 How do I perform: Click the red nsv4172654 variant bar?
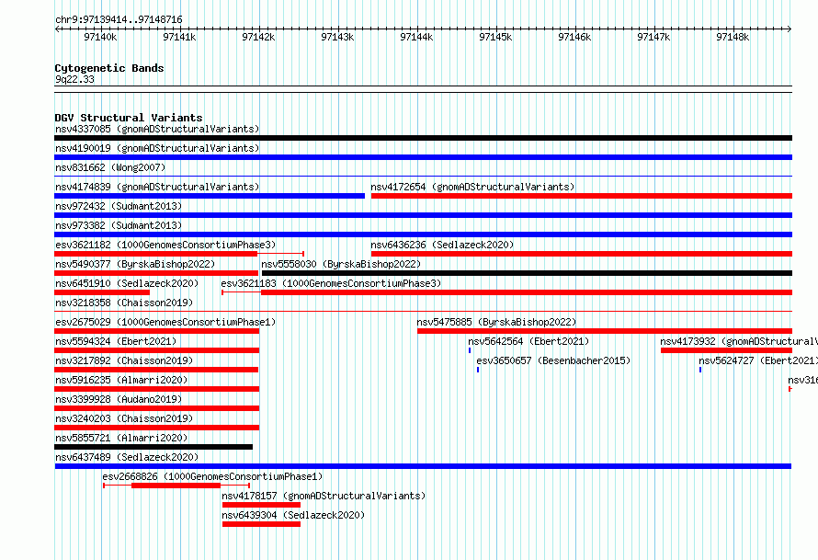[x=582, y=196]
